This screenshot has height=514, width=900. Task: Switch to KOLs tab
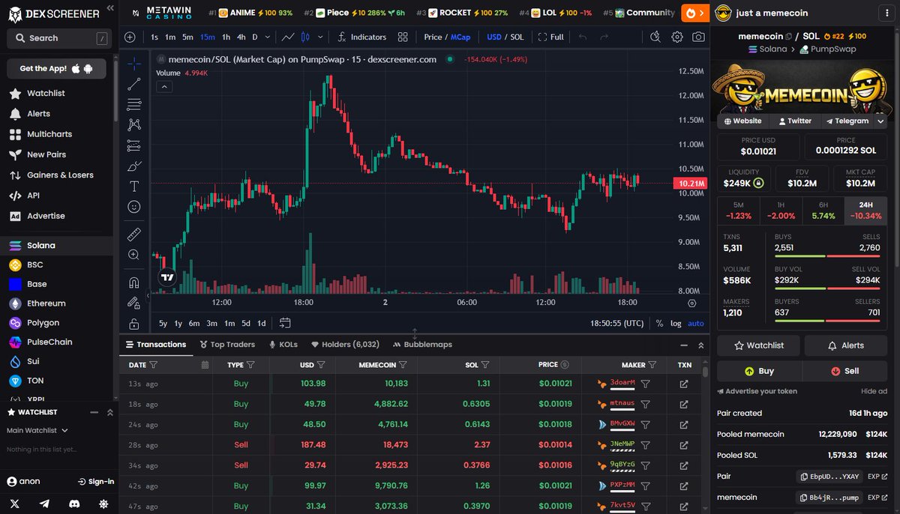(283, 345)
